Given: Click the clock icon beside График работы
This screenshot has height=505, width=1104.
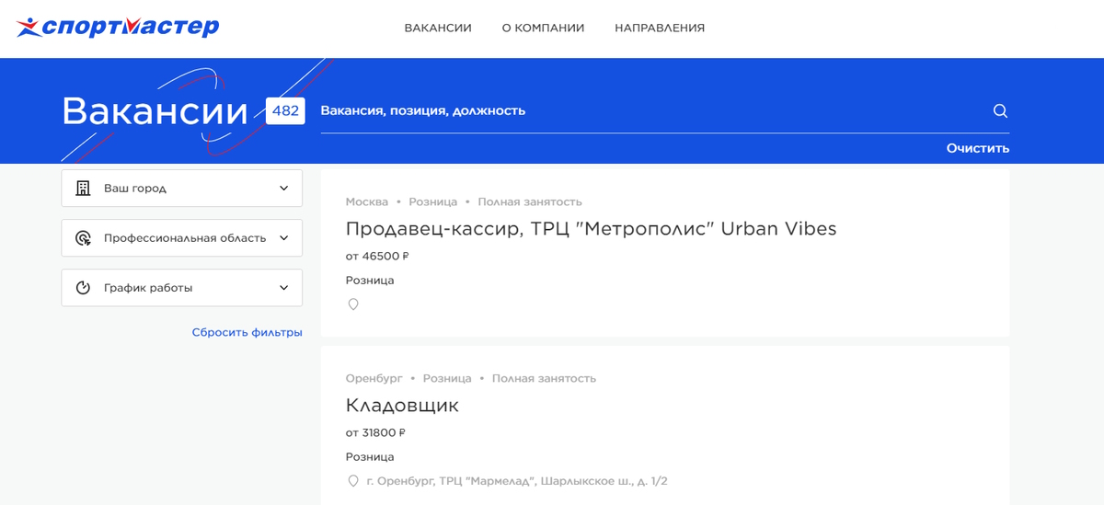Looking at the screenshot, I should click(x=83, y=288).
